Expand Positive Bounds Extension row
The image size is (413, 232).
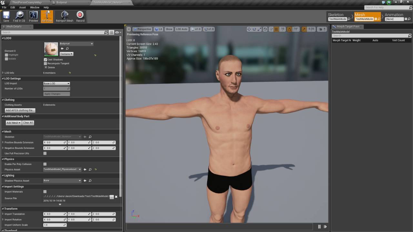(3, 142)
